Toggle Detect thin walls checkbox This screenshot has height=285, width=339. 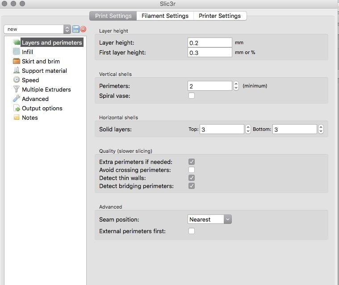click(x=192, y=178)
